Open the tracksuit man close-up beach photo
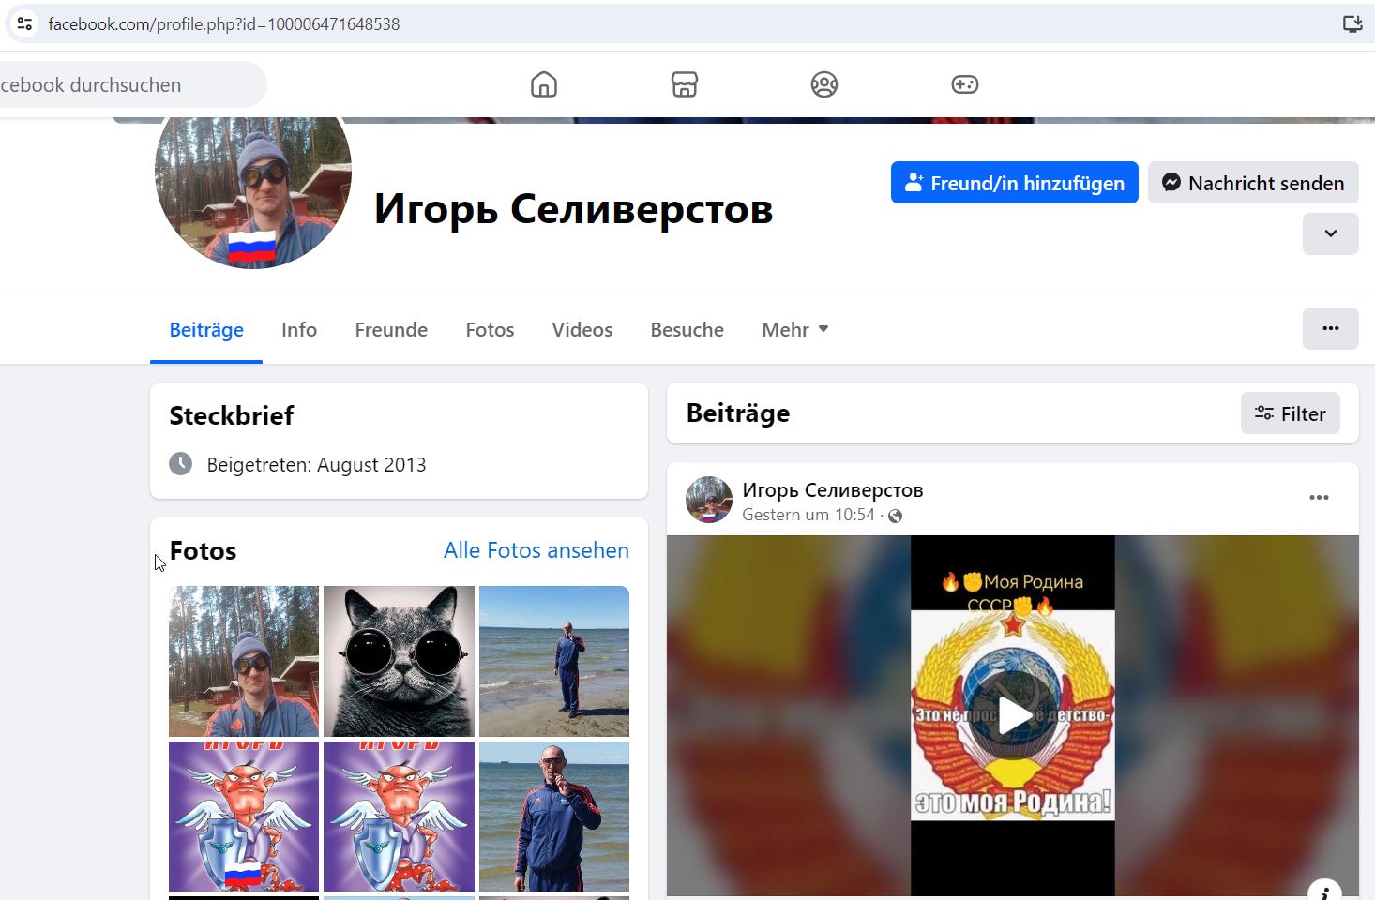 coord(554,816)
